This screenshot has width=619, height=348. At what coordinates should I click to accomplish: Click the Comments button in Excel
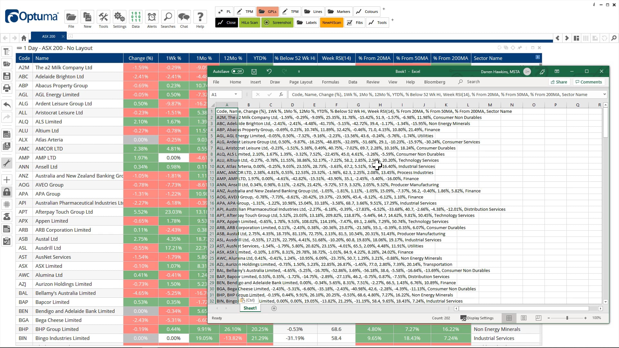coord(589,82)
